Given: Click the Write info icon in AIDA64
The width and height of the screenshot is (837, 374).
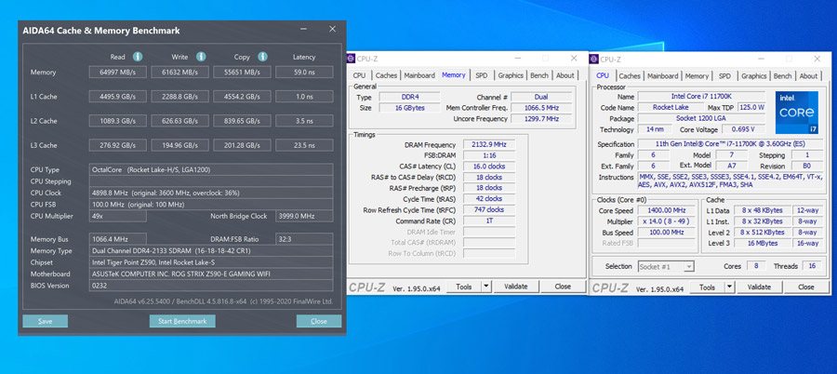Looking at the screenshot, I should click(x=201, y=57).
